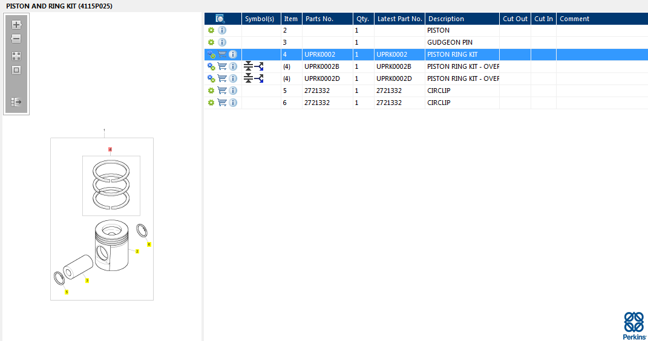Viewport: 648px width, 341px height.
Task: Click the single-square fit view icon
Action: click(x=16, y=70)
